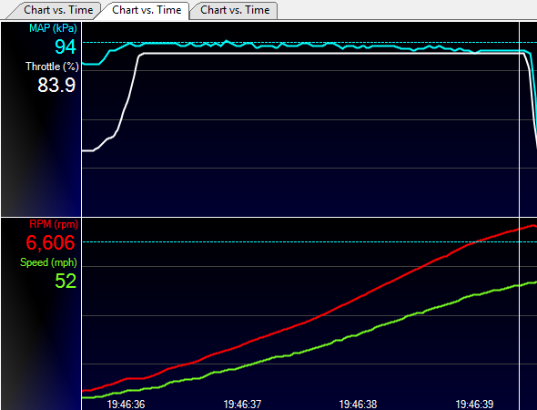Click the speed value 52 readout
This screenshot has height=410, width=537.
[x=66, y=282]
